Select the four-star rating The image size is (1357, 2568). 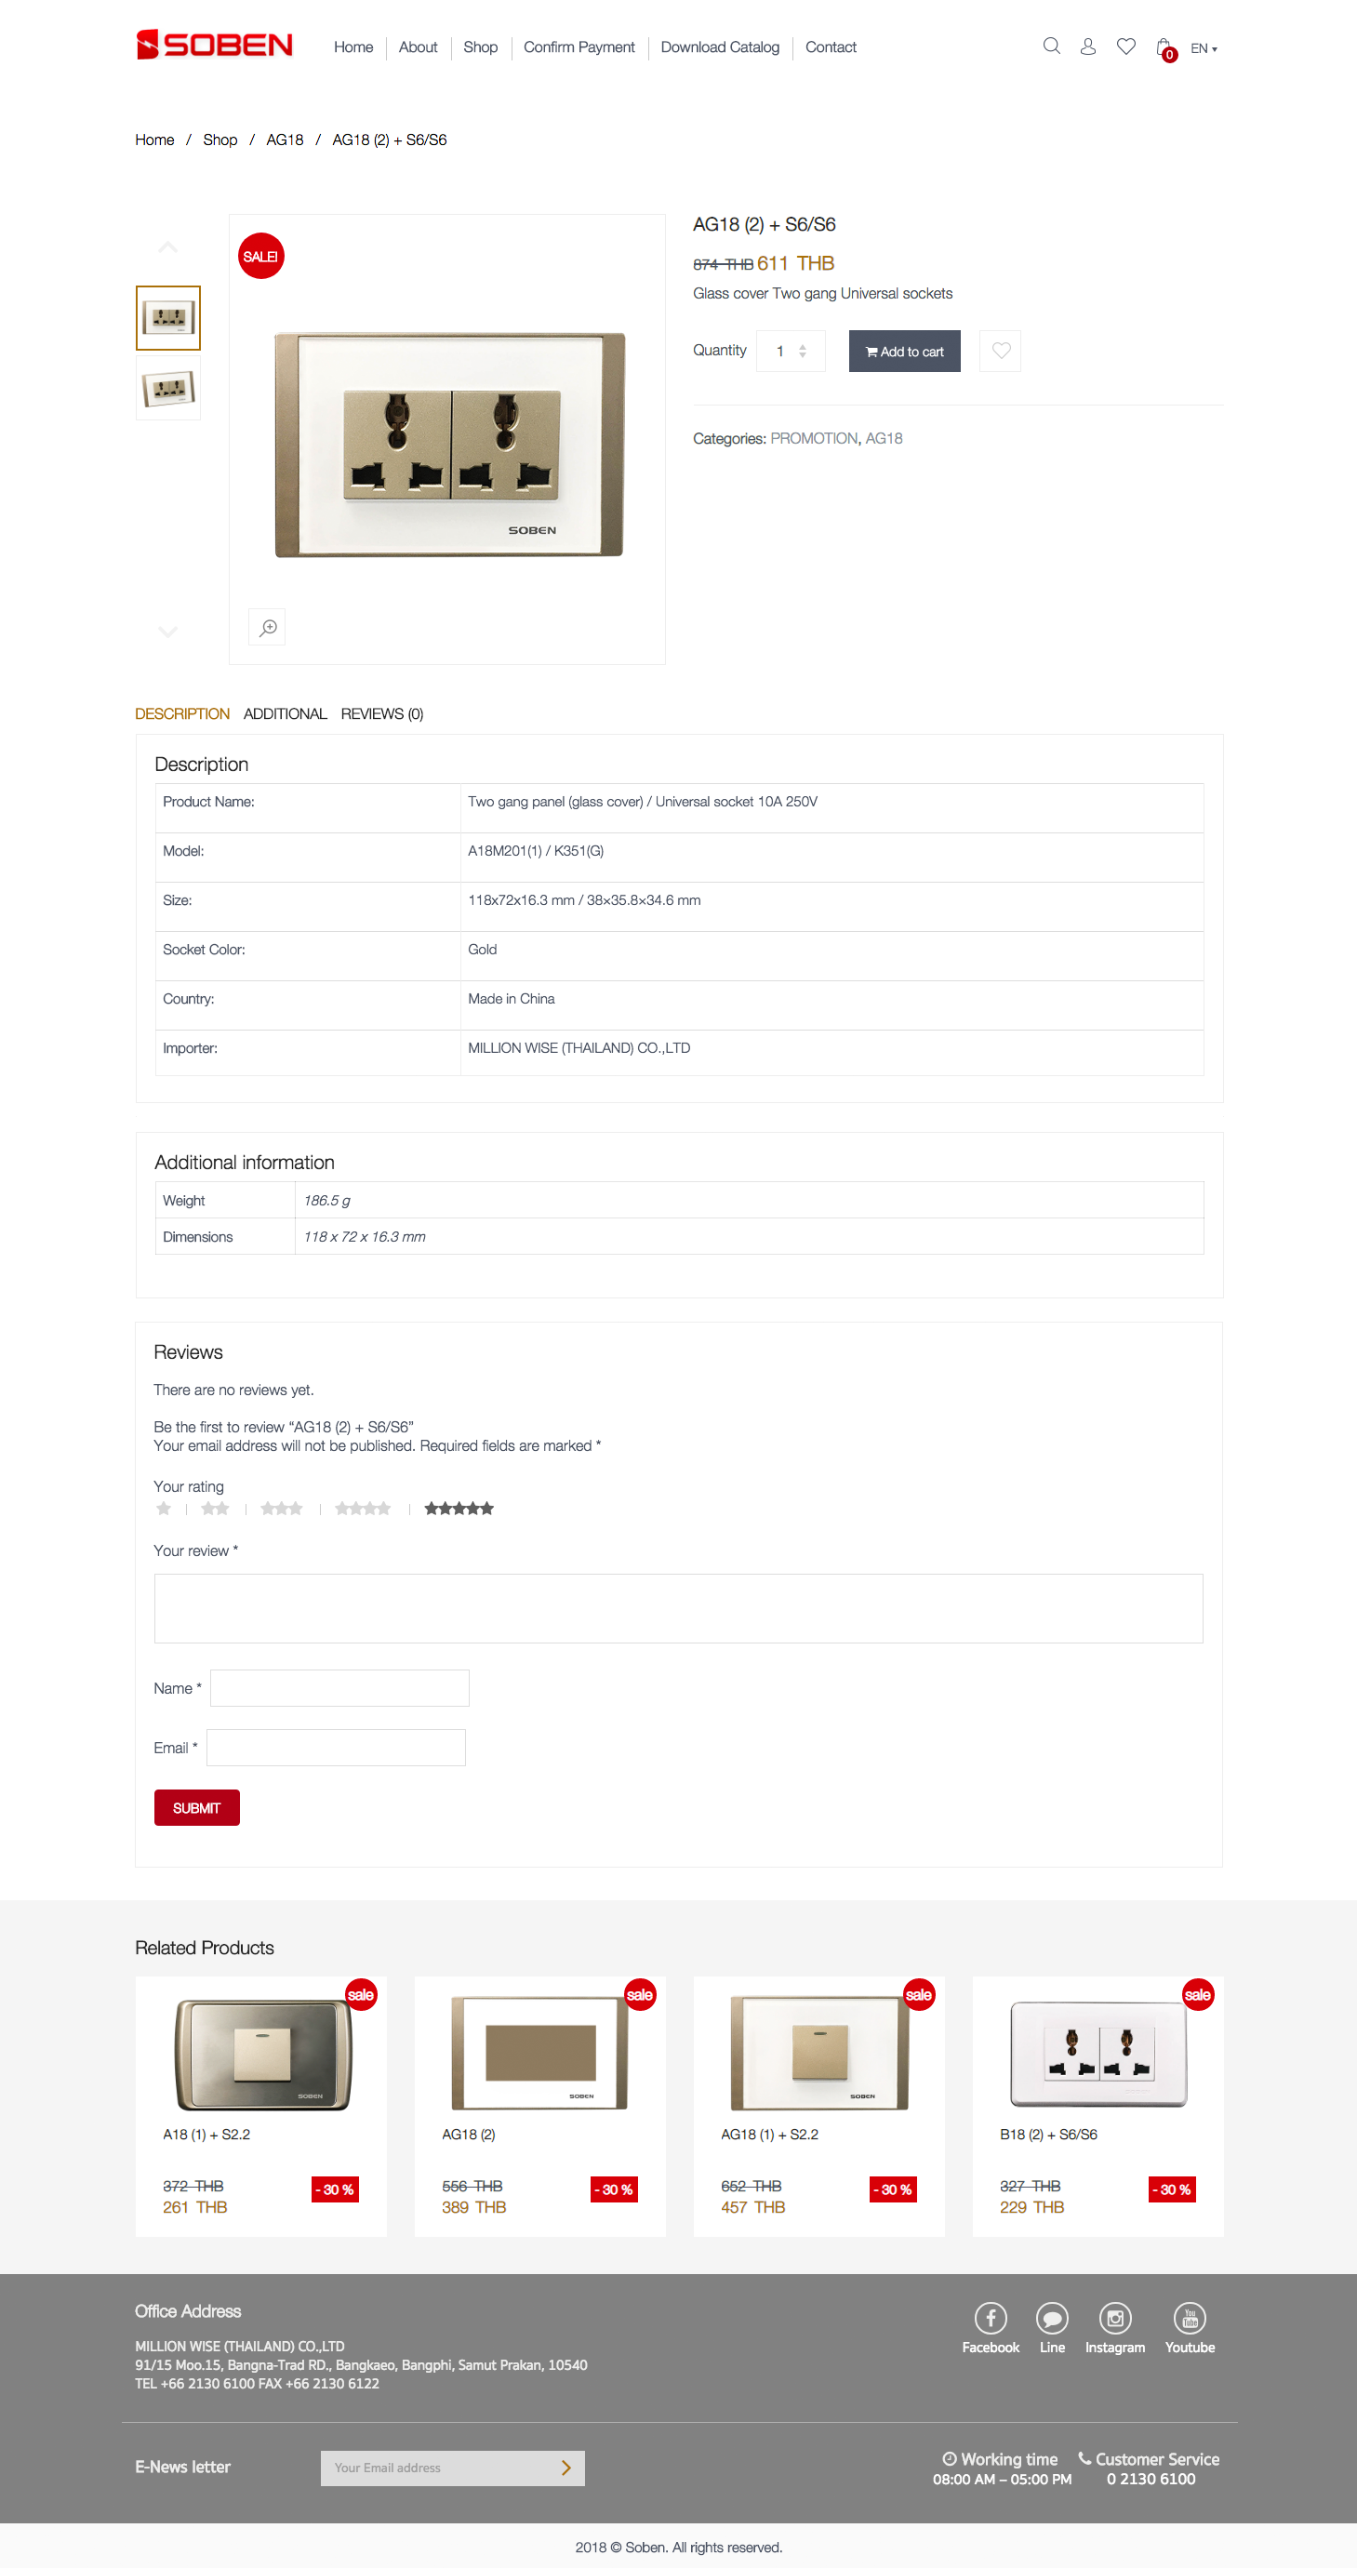point(363,1509)
